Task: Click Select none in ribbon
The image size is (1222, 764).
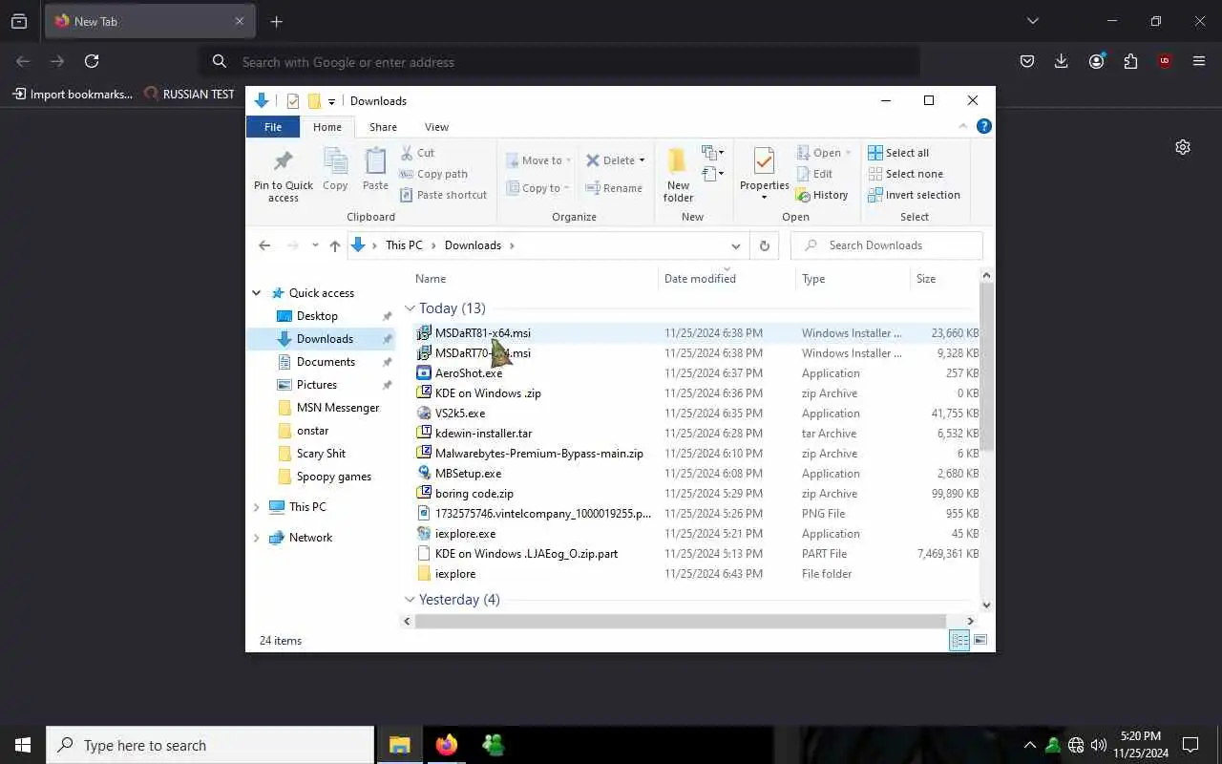Action: [x=905, y=174]
